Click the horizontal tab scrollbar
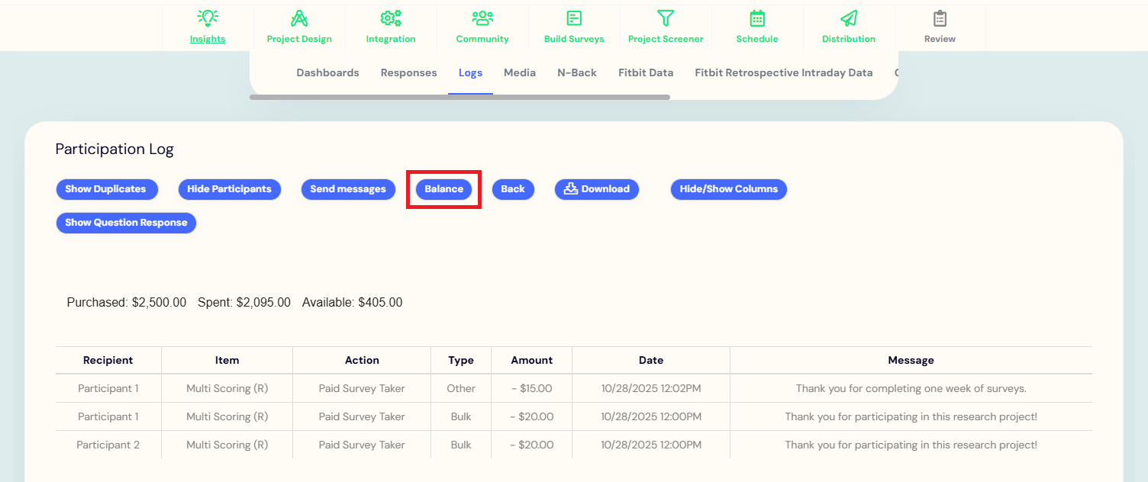Image resolution: width=1148 pixels, height=482 pixels. [460, 98]
